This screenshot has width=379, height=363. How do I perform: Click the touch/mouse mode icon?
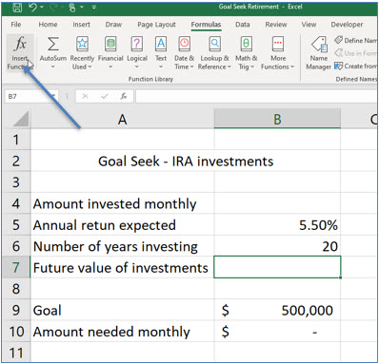(x=72, y=7)
